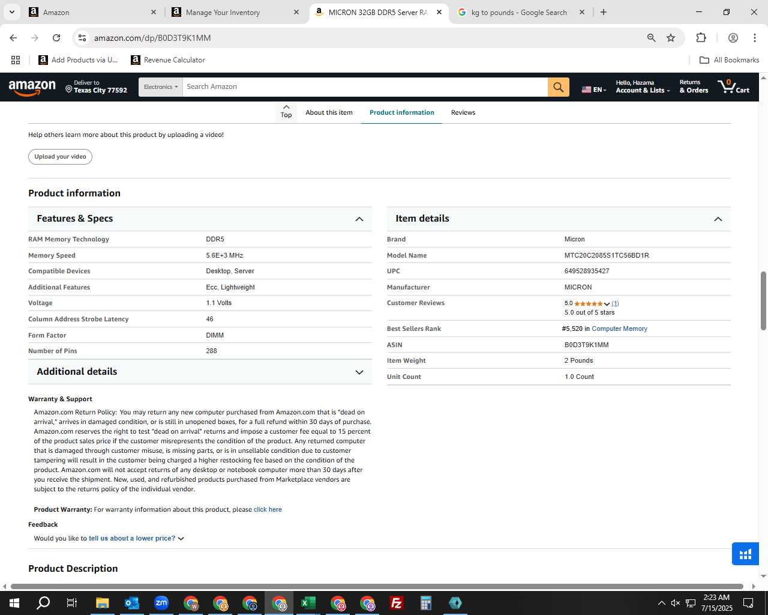Open Excel from the taskbar
This screenshot has height=615, width=768.
(308, 603)
